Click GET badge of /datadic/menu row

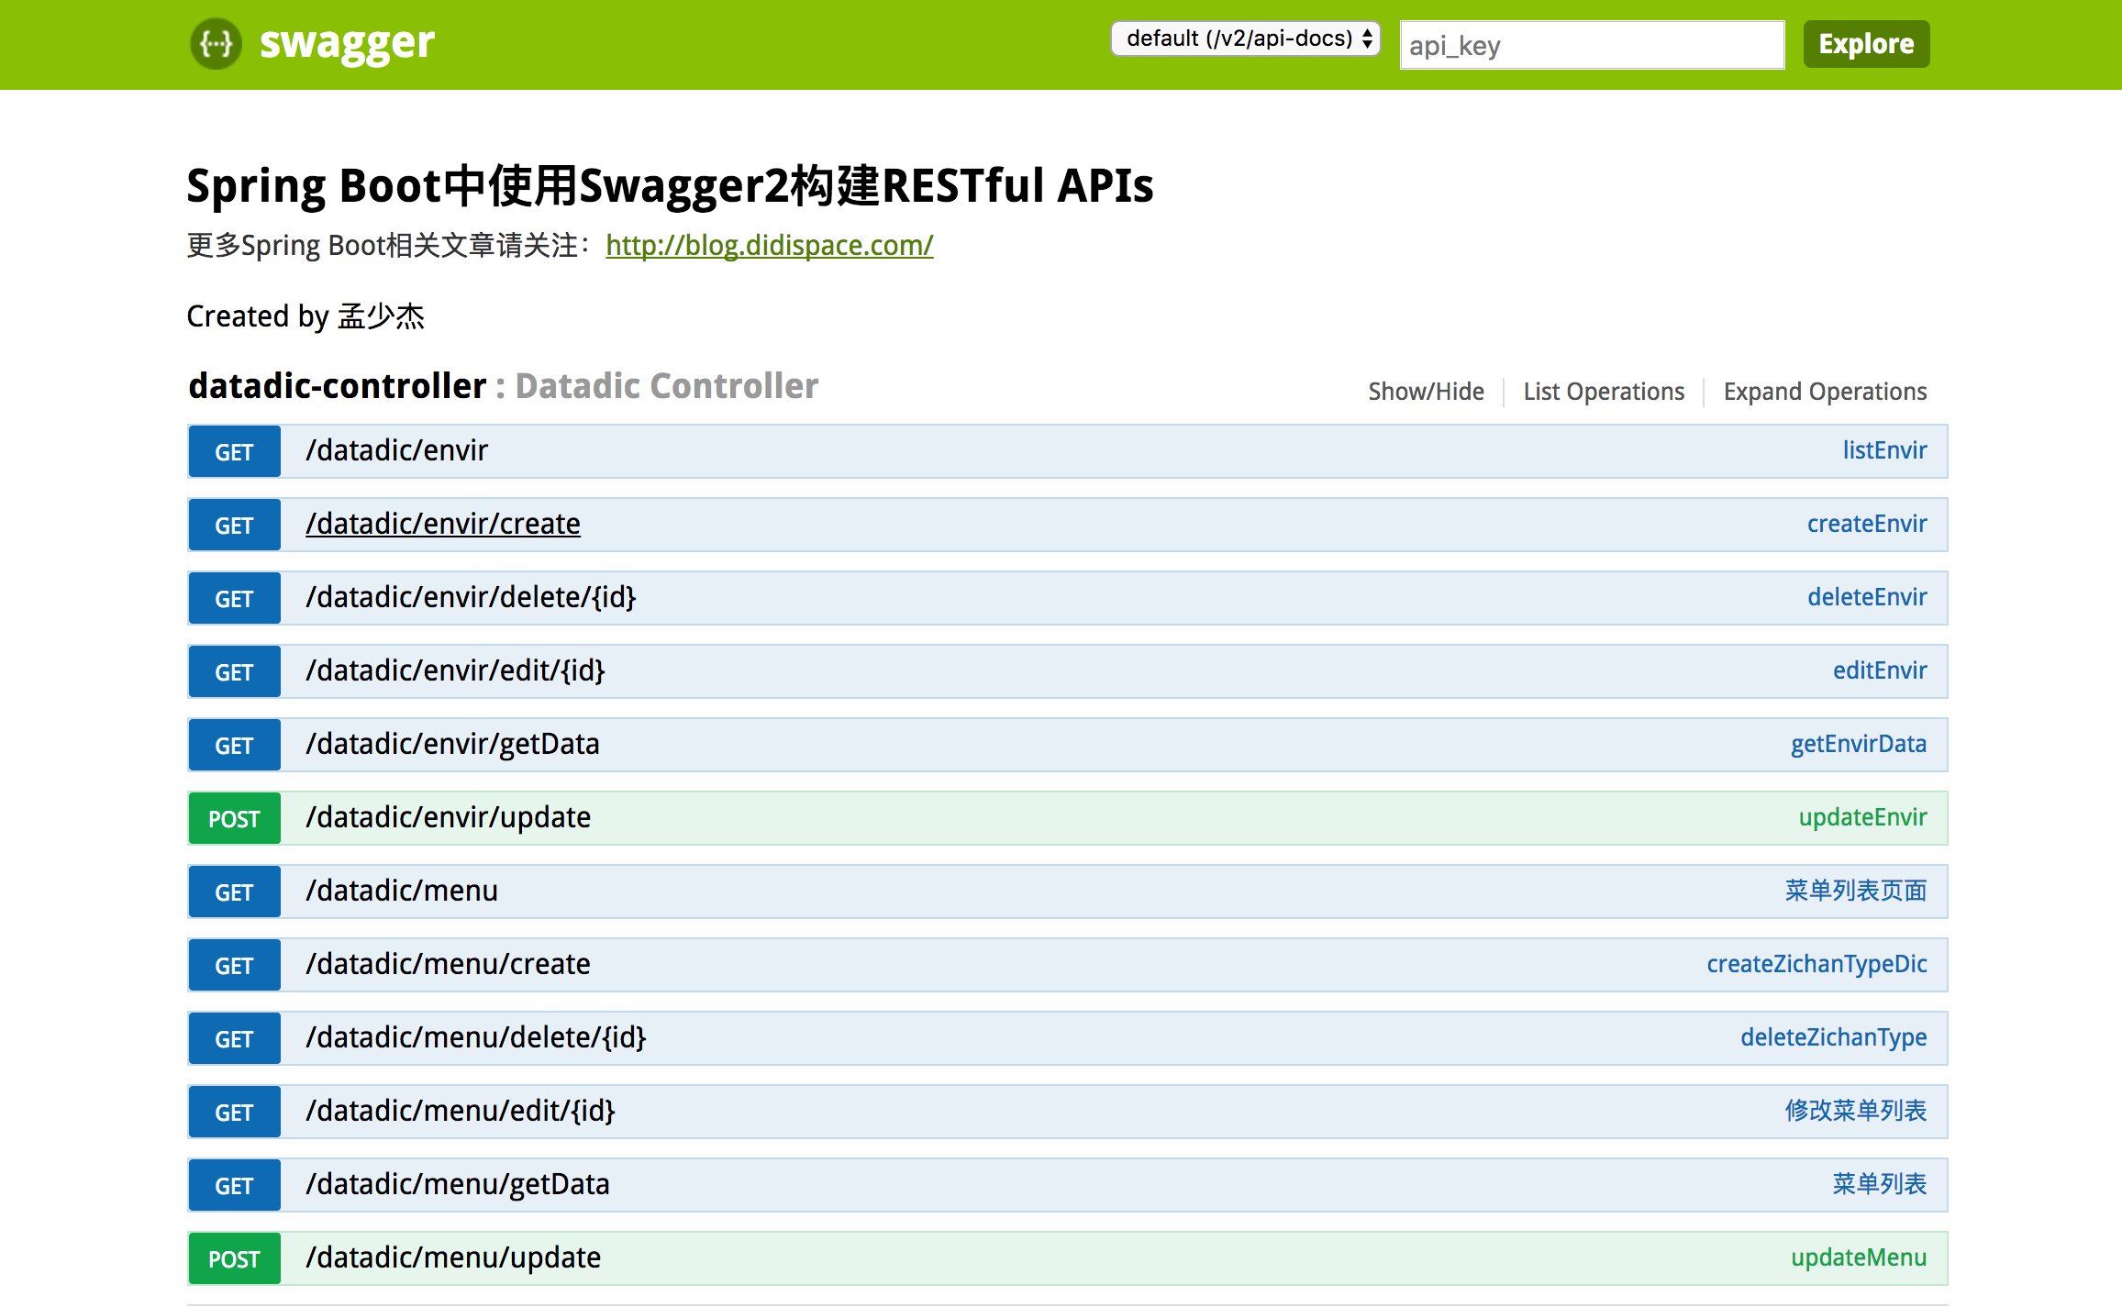234,892
